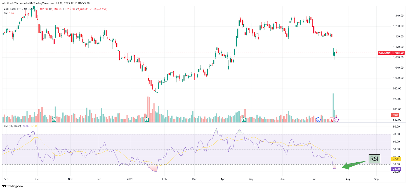Click the Jul time axis label
The image size is (408, 190).
pyautogui.click(x=314, y=179)
